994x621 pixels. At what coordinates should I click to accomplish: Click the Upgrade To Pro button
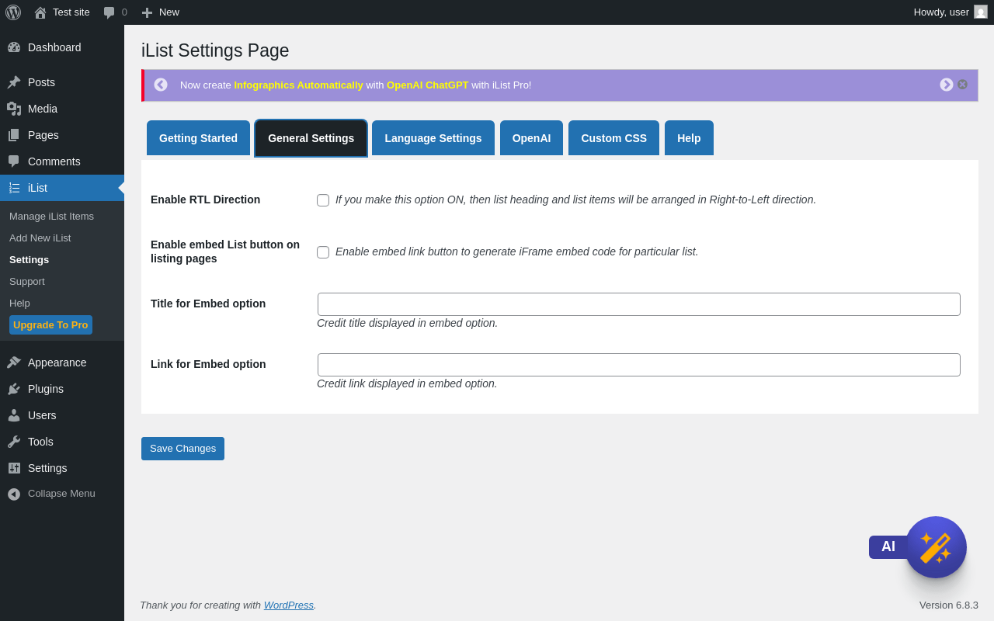click(50, 325)
